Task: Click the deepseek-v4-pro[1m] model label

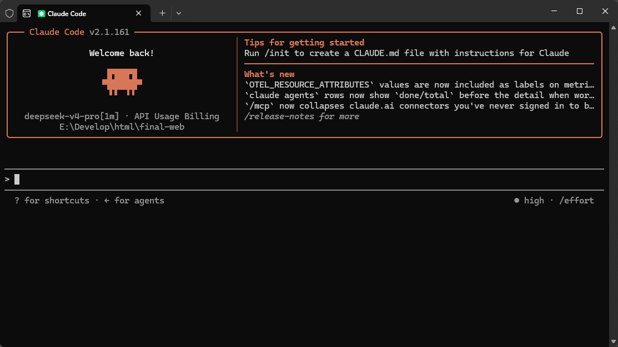Action: pyautogui.click(x=71, y=116)
